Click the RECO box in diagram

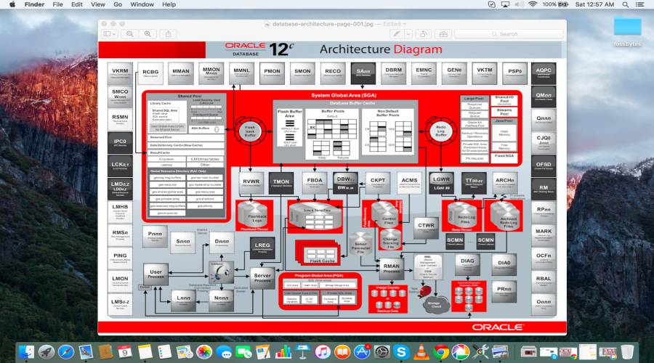(x=333, y=73)
